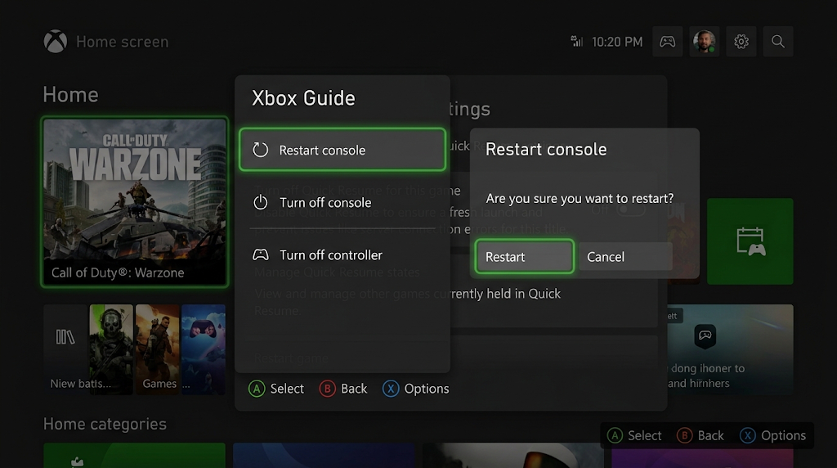
Task: Click the X Options hint in the guide
Action: [415, 389]
